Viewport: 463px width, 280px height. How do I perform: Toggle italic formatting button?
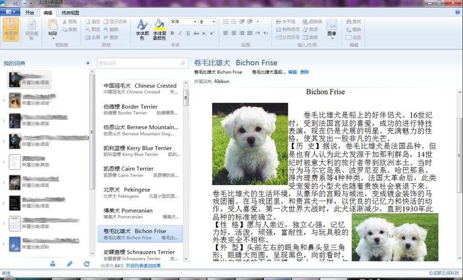[x=180, y=33]
